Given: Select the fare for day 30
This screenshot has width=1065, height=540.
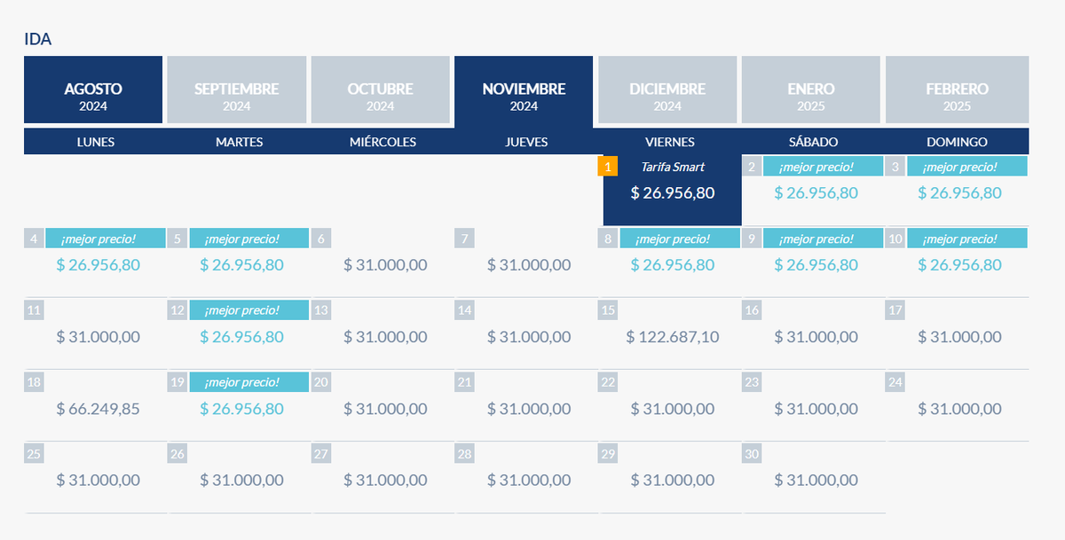Looking at the screenshot, I should coord(816,480).
